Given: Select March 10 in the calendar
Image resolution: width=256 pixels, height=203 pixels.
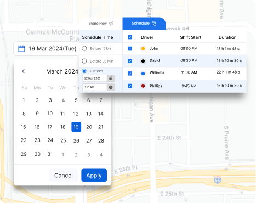Looking at the screenshot, I should (50, 114).
